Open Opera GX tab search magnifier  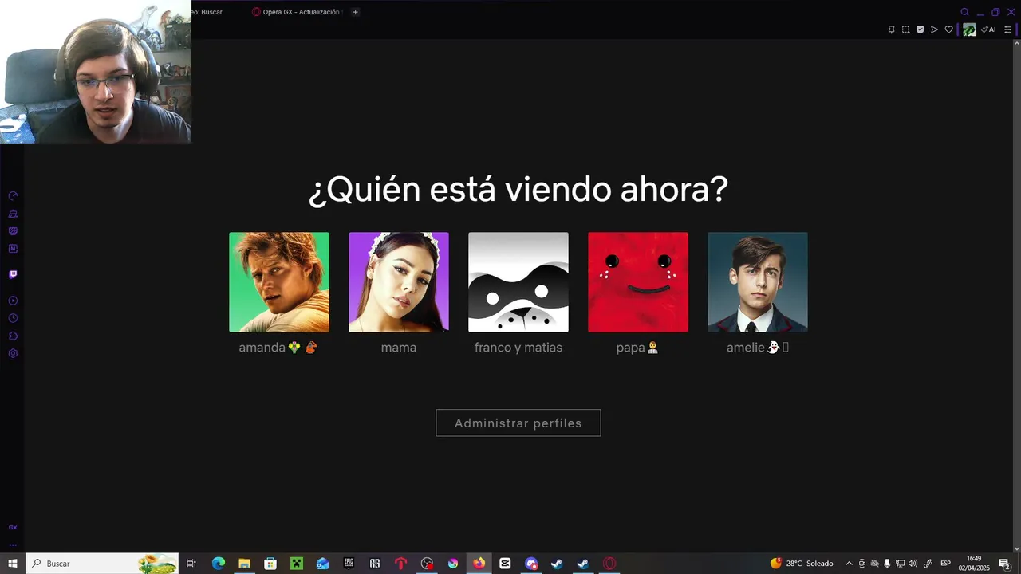coord(964,12)
